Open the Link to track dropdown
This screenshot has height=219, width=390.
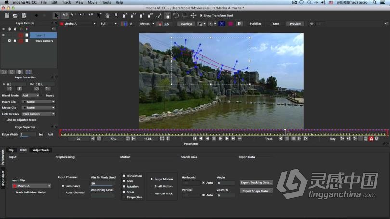pyautogui.click(x=39, y=114)
